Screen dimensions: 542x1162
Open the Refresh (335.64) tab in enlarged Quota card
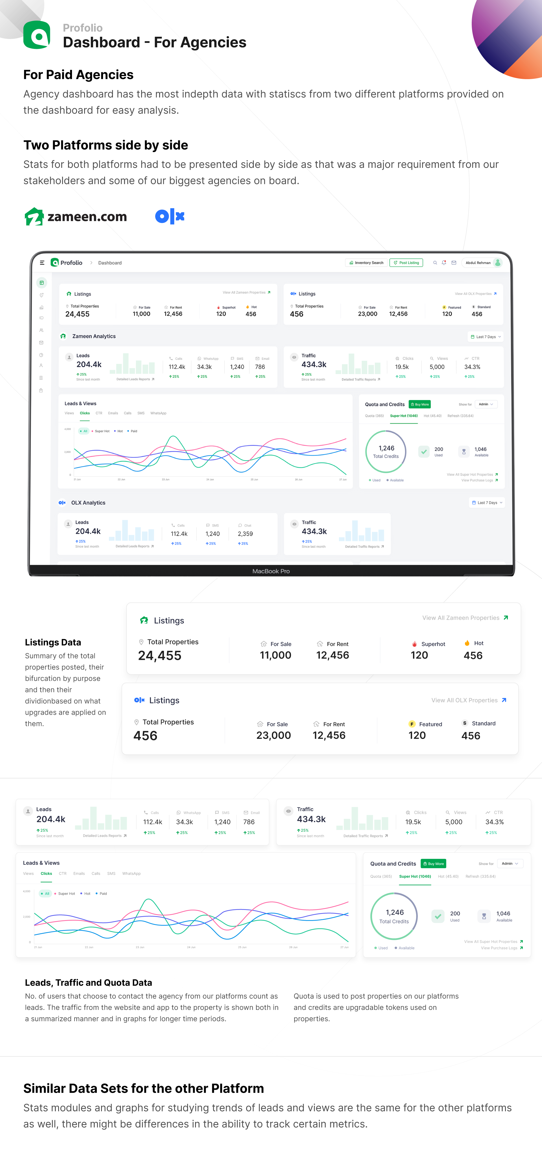point(480,877)
